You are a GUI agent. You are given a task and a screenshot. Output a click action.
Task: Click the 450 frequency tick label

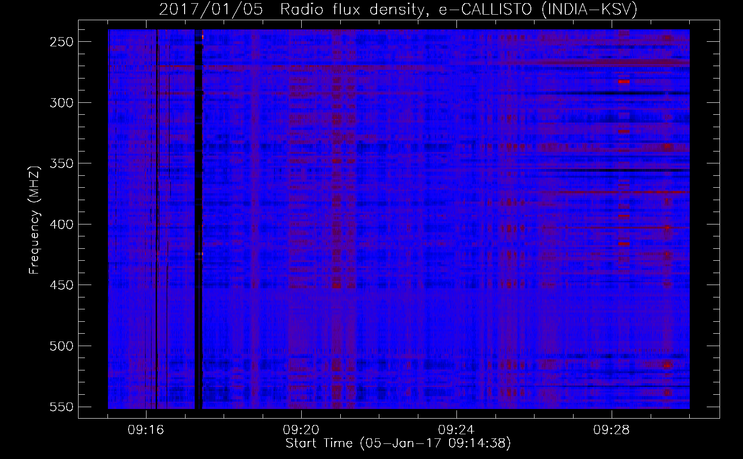61,285
